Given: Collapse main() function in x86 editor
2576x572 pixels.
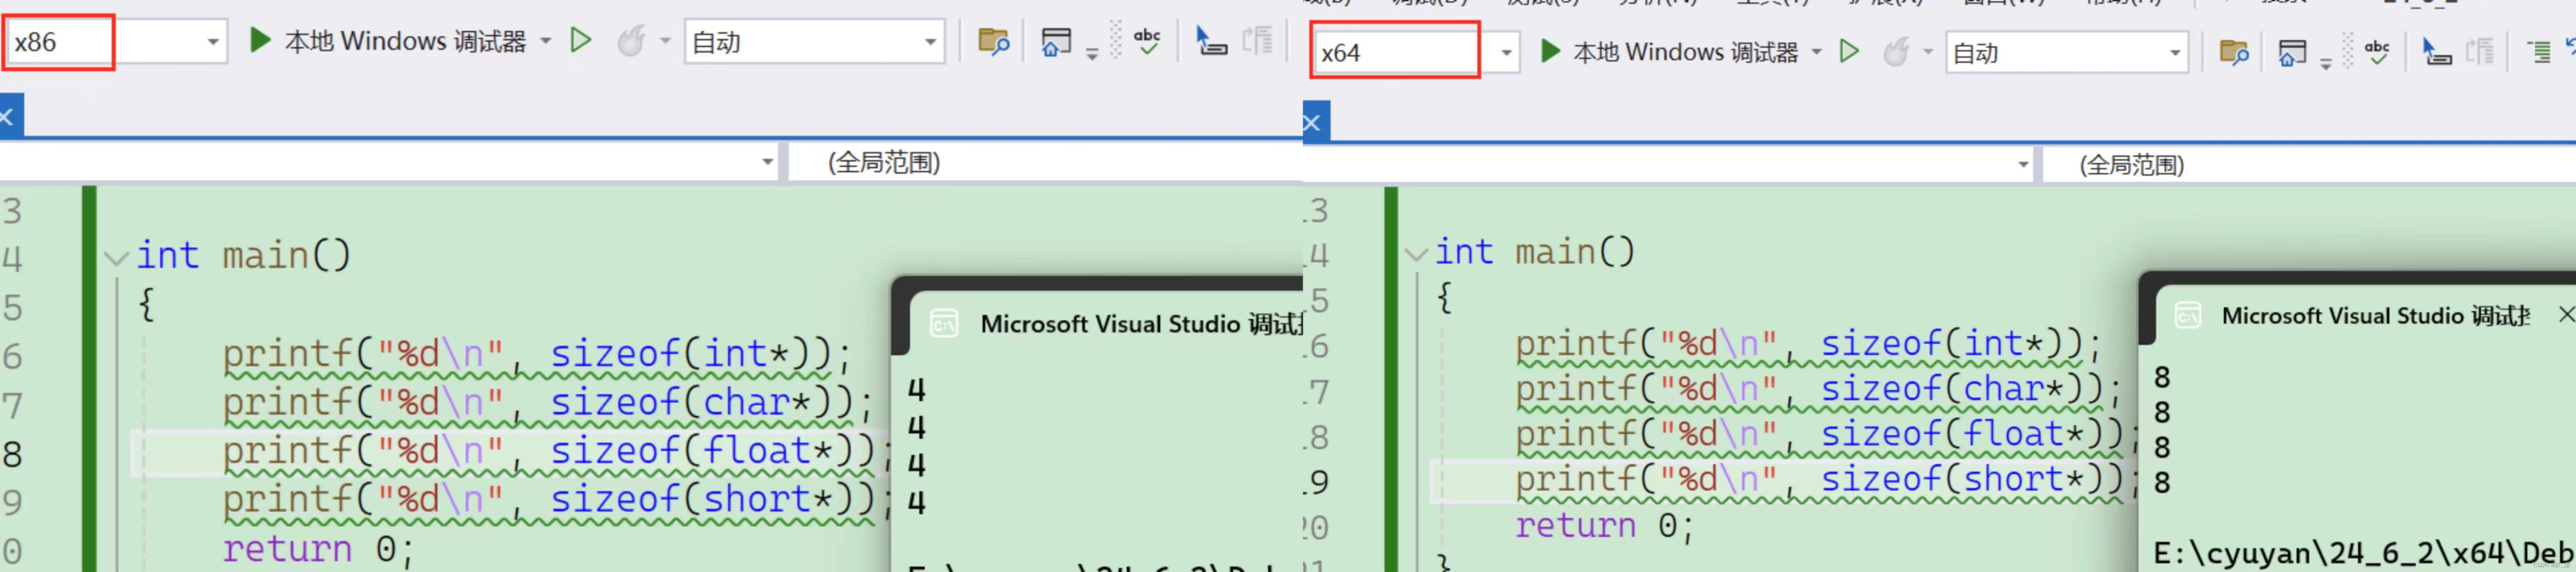Looking at the screenshot, I should 116,258.
